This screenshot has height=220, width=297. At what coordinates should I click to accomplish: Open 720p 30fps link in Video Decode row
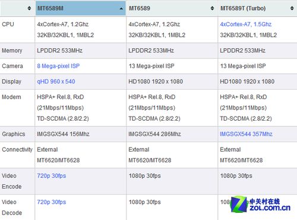(52, 202)
